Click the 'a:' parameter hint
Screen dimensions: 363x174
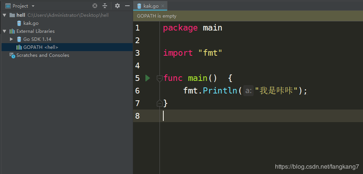click(248, 90)
